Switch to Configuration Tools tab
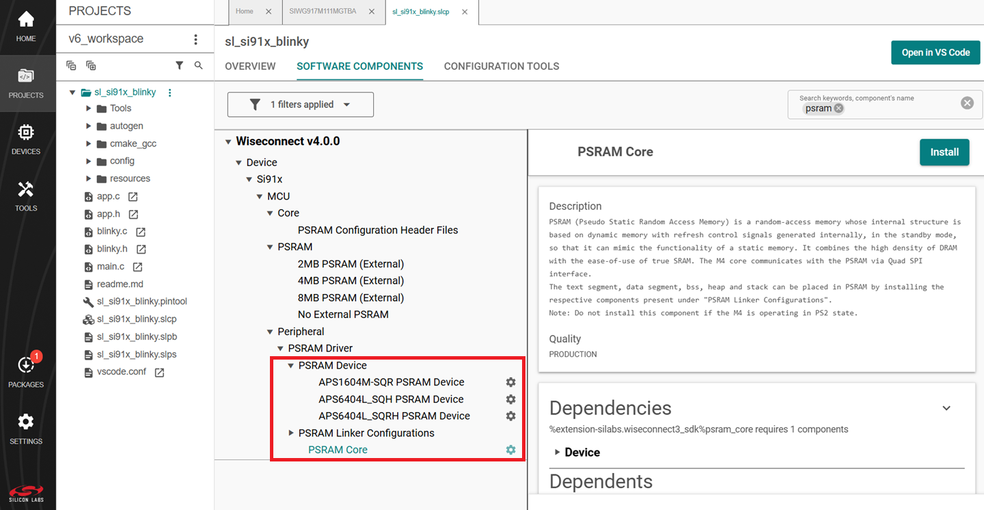The height and width of the screenshot is (510, 984). [x=501, y=66]
